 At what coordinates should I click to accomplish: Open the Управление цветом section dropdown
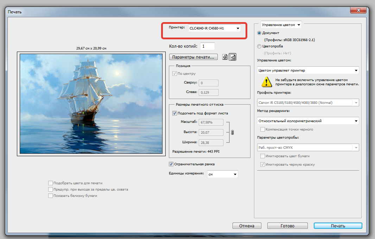281,25
